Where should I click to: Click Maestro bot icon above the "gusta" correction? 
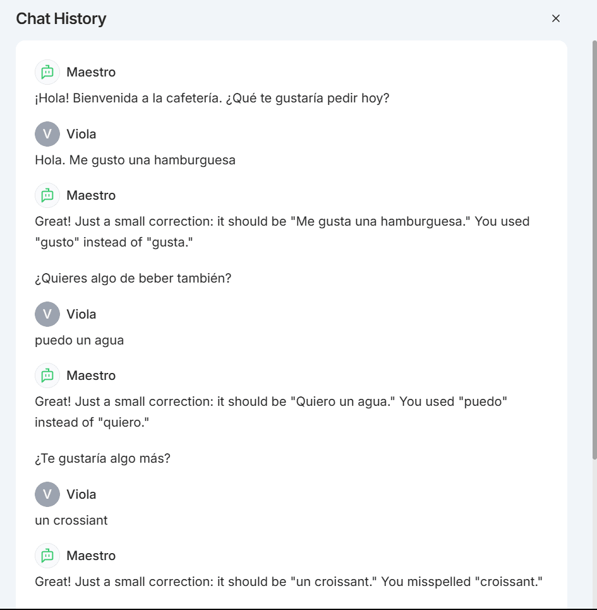pyautogui.click(x=47, y=195)
